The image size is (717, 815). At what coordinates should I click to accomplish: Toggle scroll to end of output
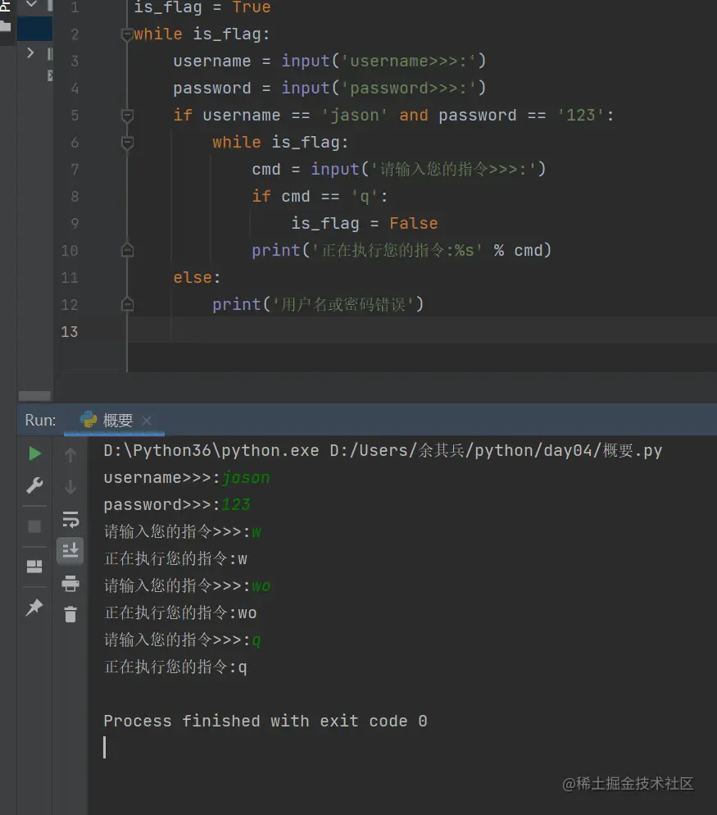(x=70, y=550)
